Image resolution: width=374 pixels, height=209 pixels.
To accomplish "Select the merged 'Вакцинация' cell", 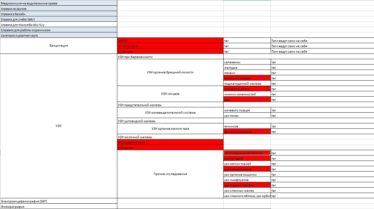I will 58,46.
